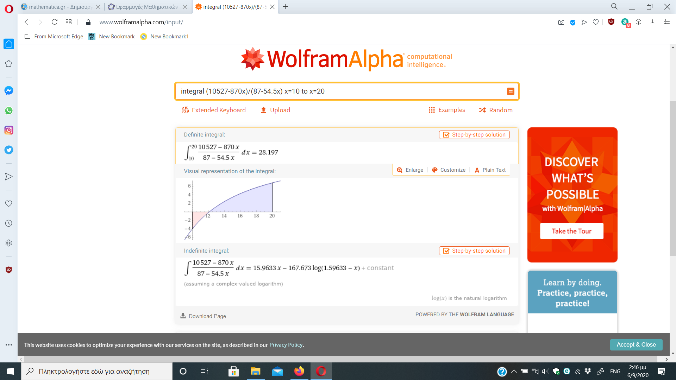676x380 pixels.
Task: Click the integral plot image
Action: pyautogui.click(x=232, y=210)
